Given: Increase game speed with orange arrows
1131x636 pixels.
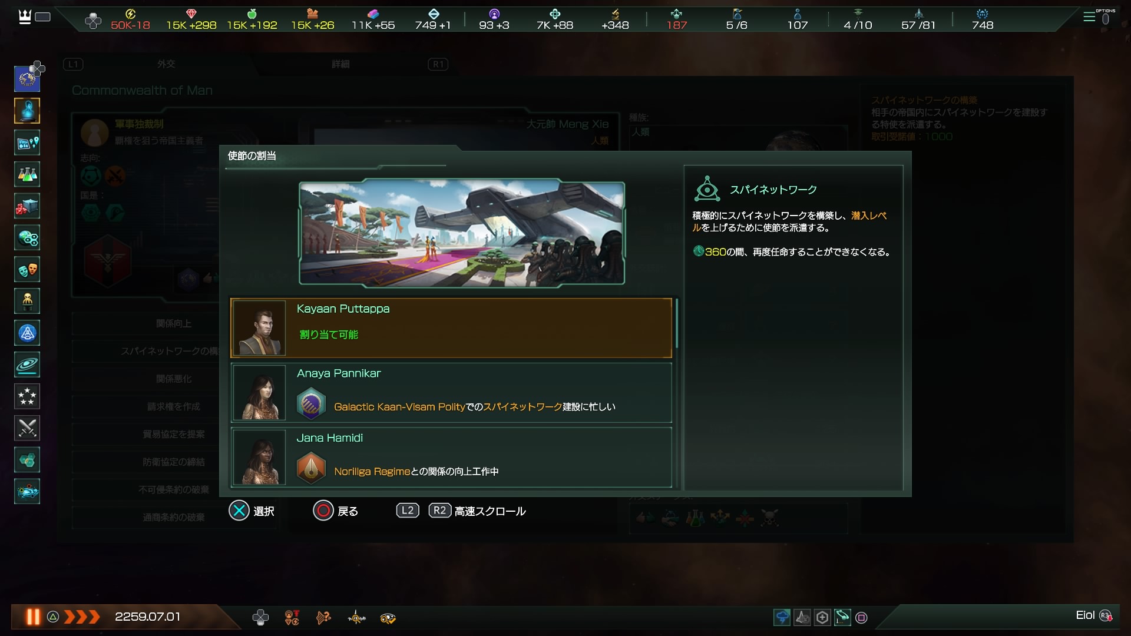Looking at the screenshot, I should pos(81,617).
